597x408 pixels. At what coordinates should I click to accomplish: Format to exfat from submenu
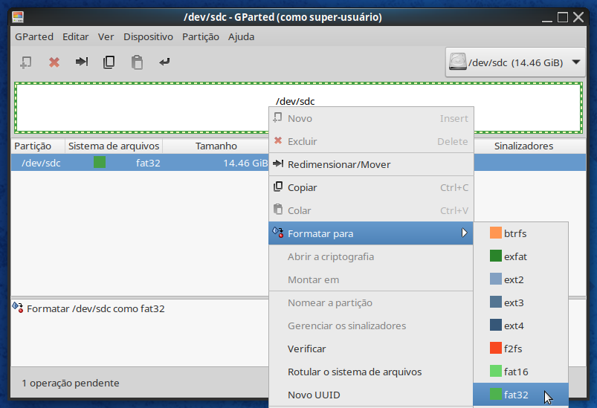tap(521, 256)
